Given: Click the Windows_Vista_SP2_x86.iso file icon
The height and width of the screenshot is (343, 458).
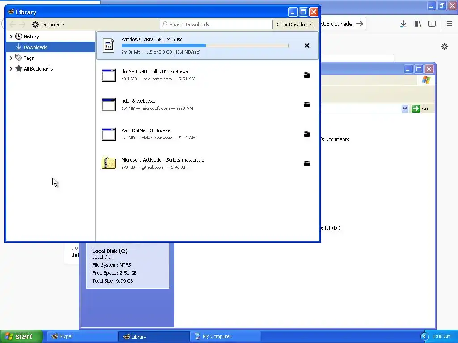Looking at the screenshot, I should pyautogui.click(x=109, y=46).
